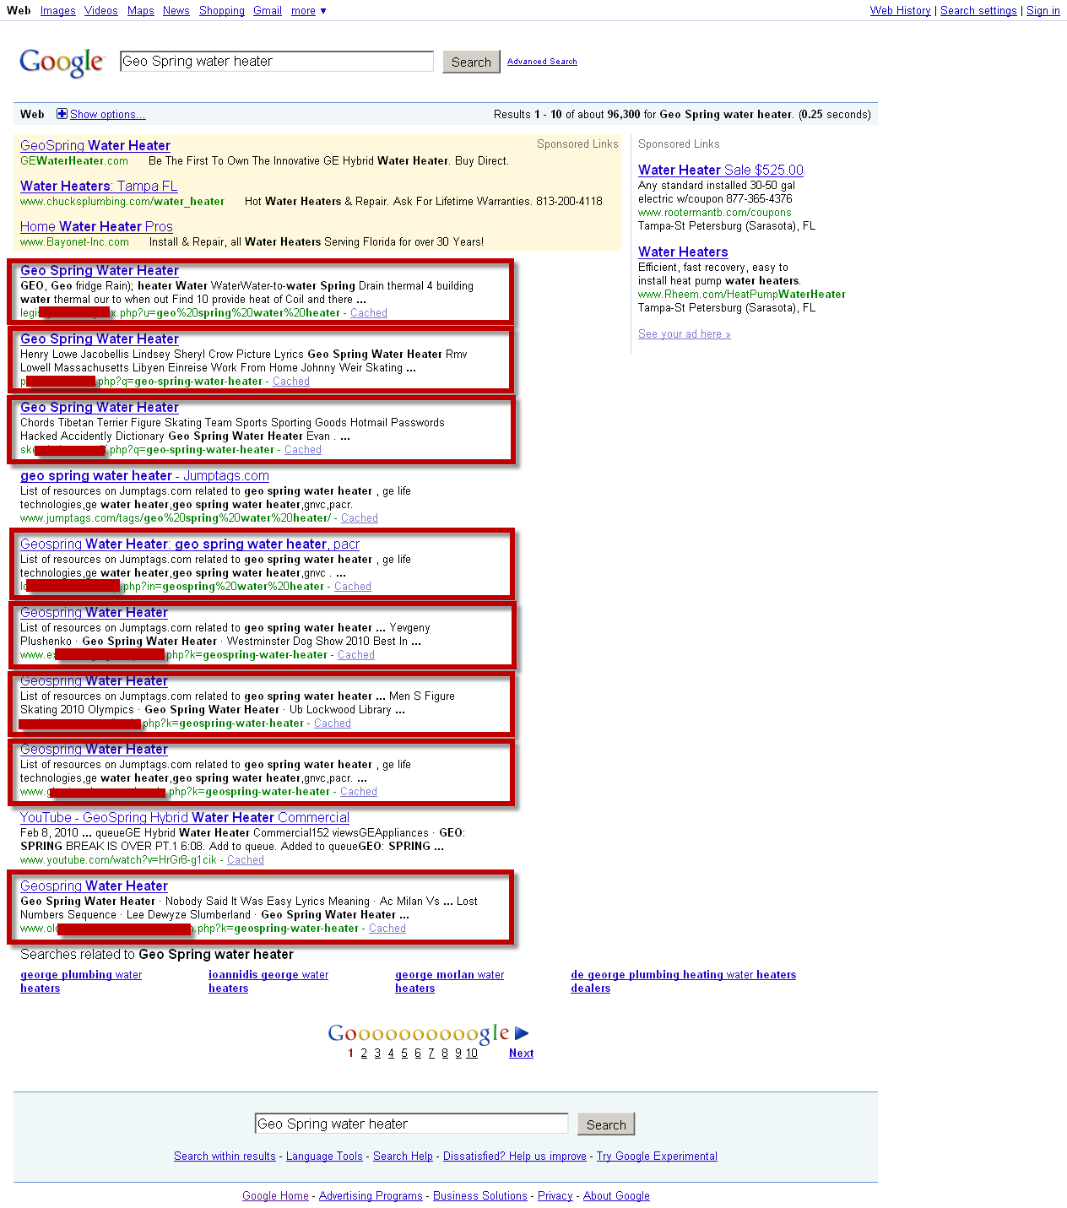
Task: Click 'Dissatisfied? Help us improve' link
Action: (x=515, y=1157)
